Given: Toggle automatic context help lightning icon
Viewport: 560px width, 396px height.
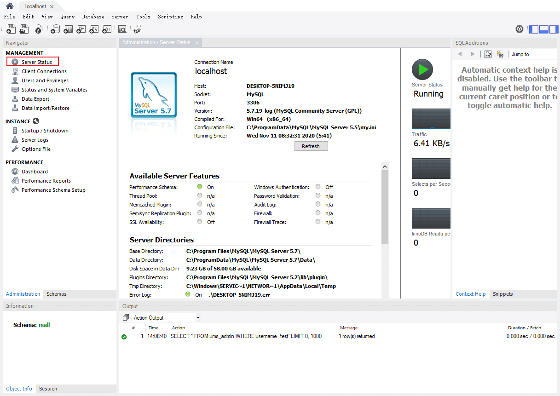Looking at the screenshot, I should point(500,54).
